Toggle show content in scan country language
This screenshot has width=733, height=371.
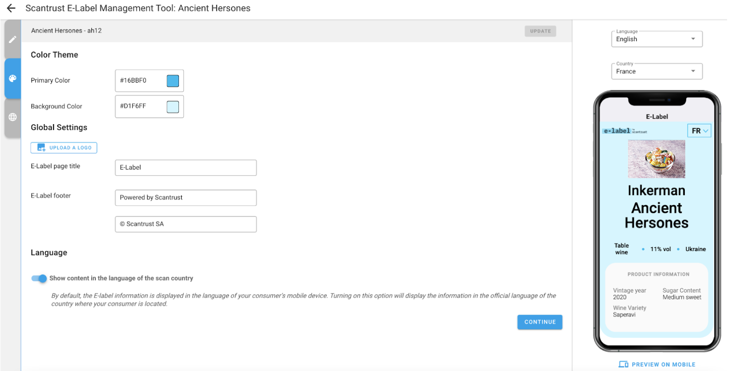39,278
